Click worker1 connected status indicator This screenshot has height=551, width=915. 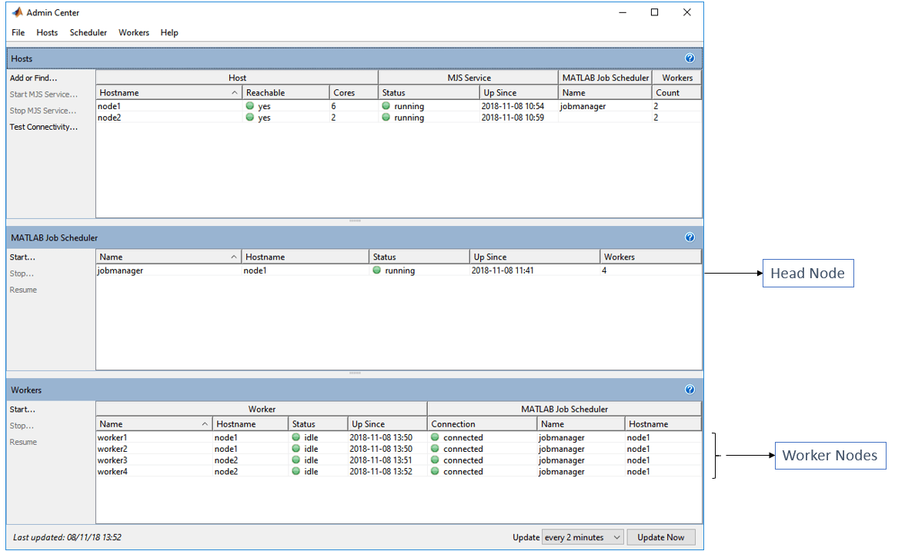435,437
